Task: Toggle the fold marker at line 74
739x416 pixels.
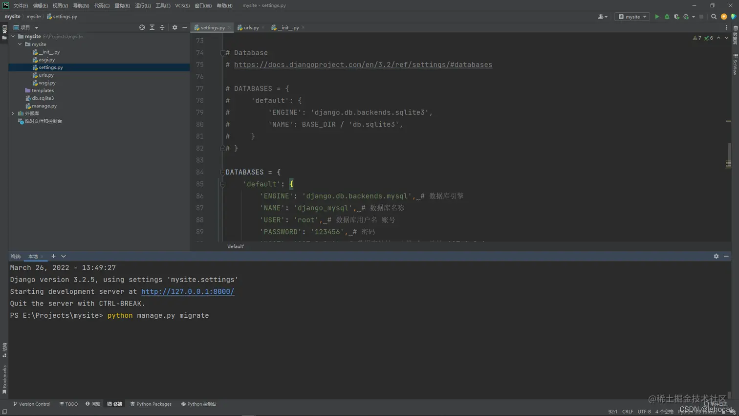Action: point(222,53)
